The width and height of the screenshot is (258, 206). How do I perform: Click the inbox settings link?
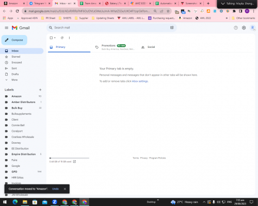click(x=140, y=81)
